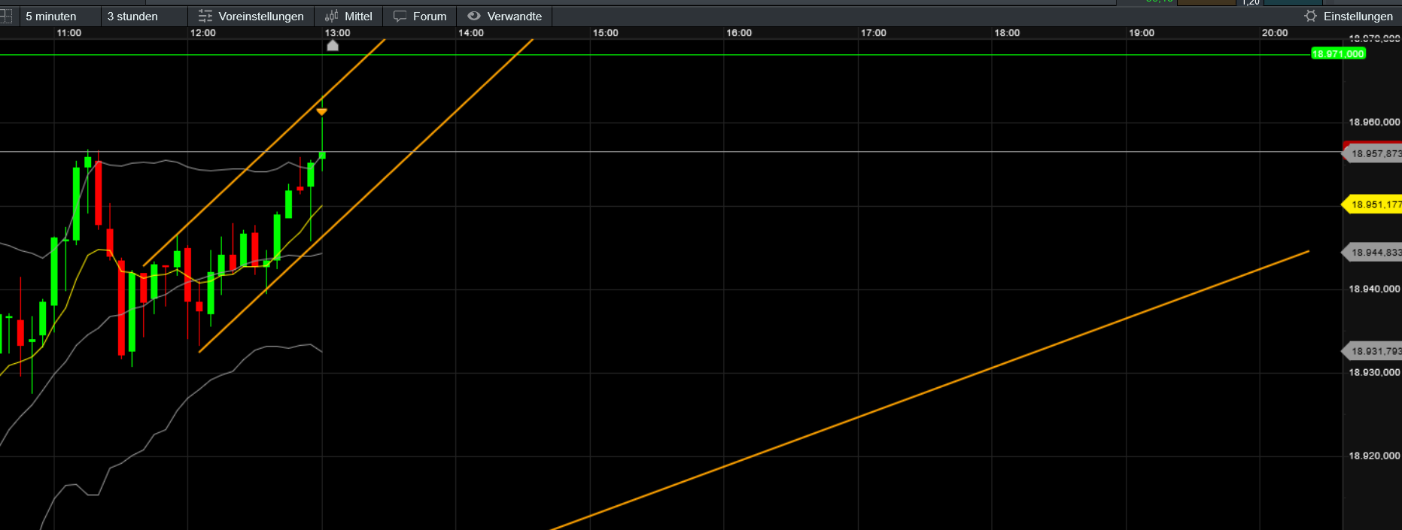Screen dimensions: 1402x530
Task: Select the grey 18.957,873 current price label
Action: [1373, 153]
